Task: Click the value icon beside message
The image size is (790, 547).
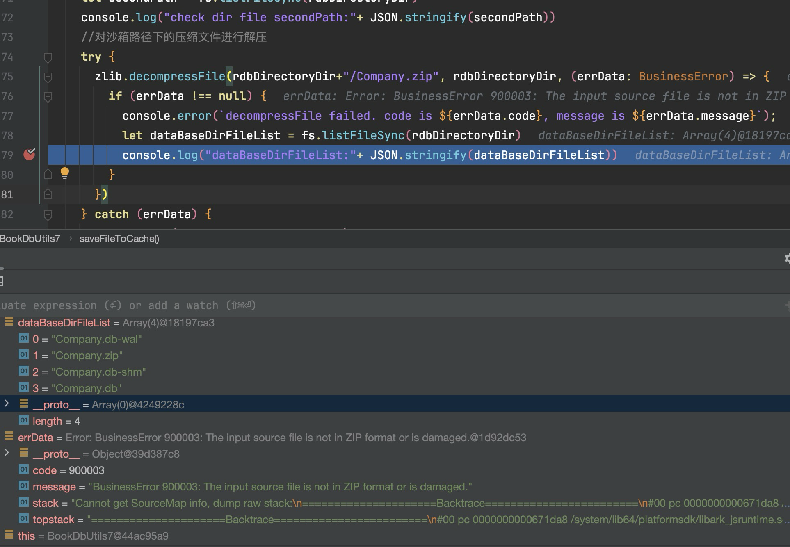Action: coord(24,486)
